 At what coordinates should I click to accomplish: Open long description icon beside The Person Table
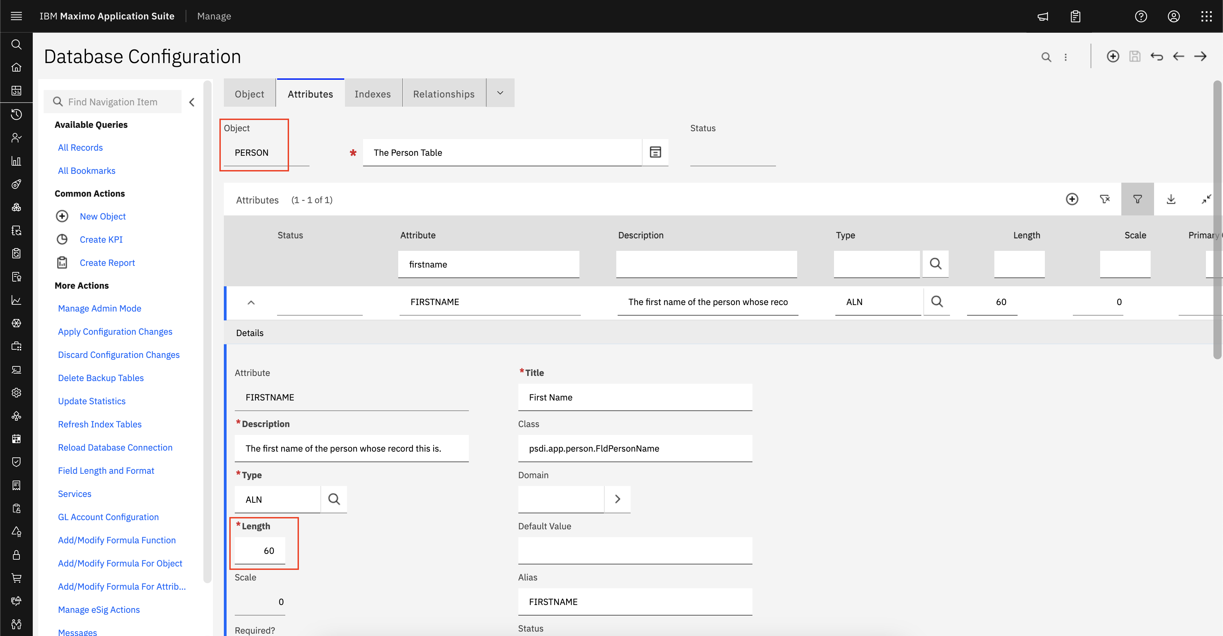(x=655, y=152)
